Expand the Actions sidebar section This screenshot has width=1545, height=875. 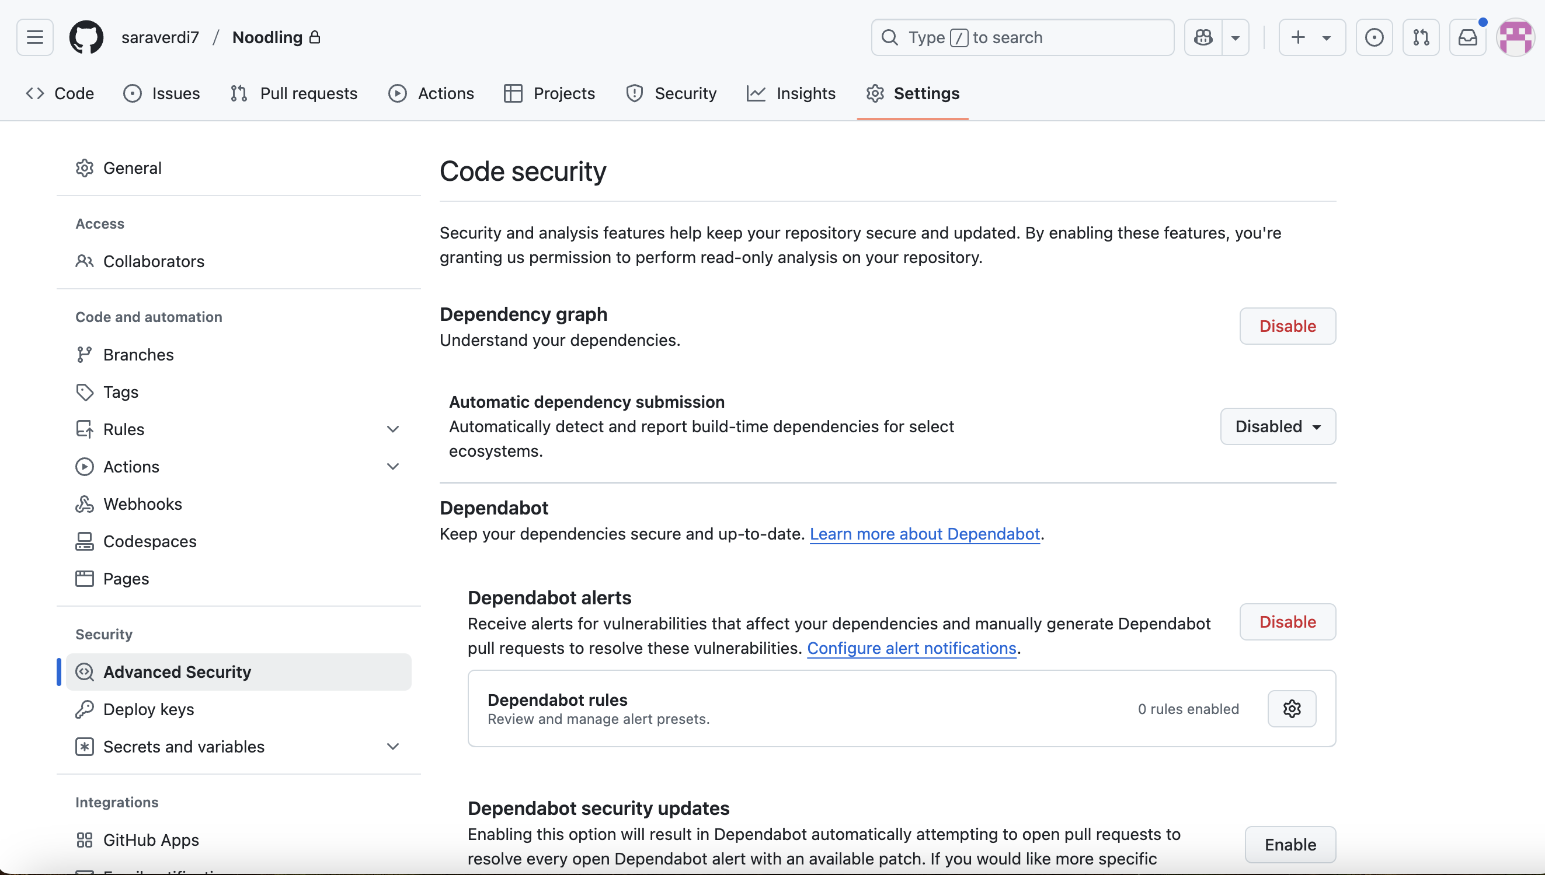coord(393,466)
